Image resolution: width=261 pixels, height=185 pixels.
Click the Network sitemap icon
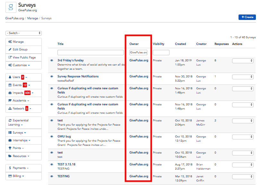tap(10, 109)
